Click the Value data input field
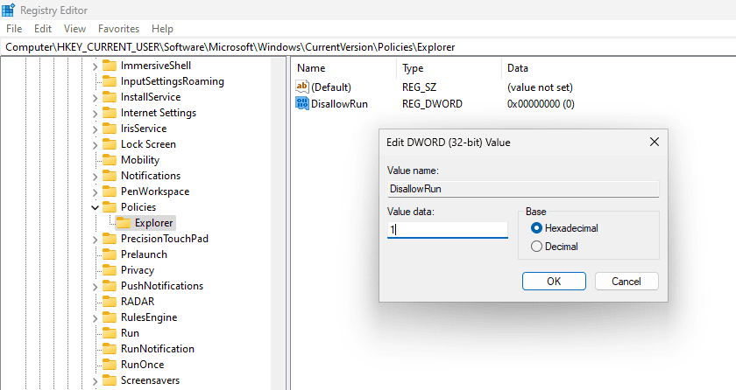 tap(447, 230)
